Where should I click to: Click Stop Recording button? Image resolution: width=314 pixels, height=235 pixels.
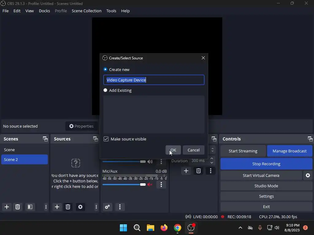click(266, 164)
